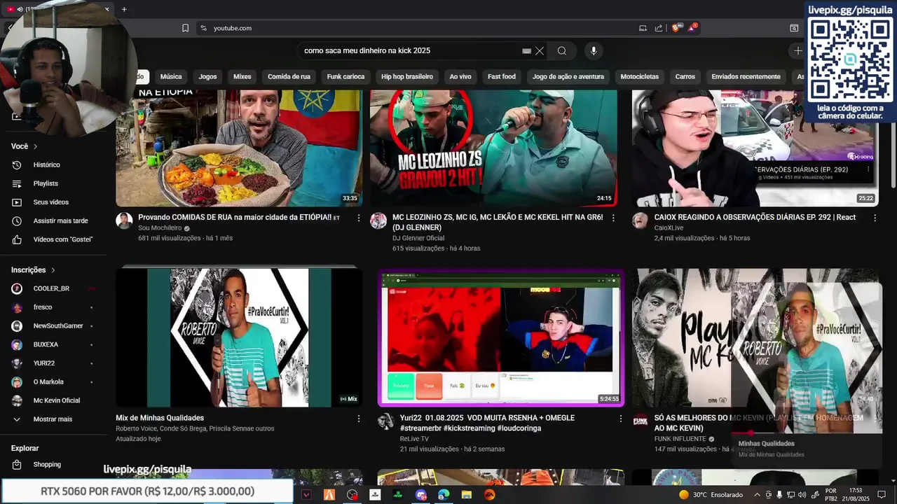Open options menu for the ETIÓPIA video
Image resolution: width=897 pixels, height=504 pixels.
(359, 218)
